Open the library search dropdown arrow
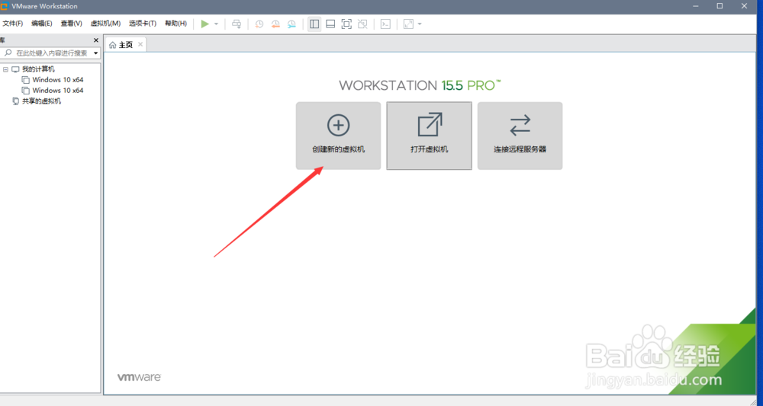This screenshot has width=763, height=406. click(x=96, y=53)
